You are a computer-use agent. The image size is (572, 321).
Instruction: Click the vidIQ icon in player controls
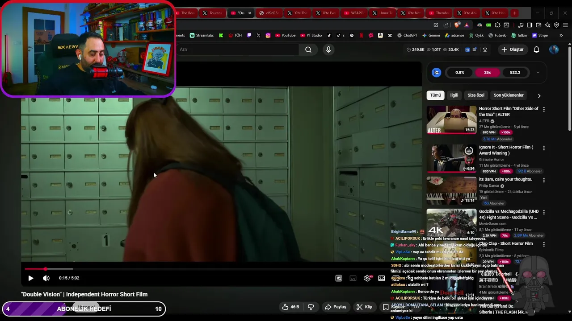point(339,278)
